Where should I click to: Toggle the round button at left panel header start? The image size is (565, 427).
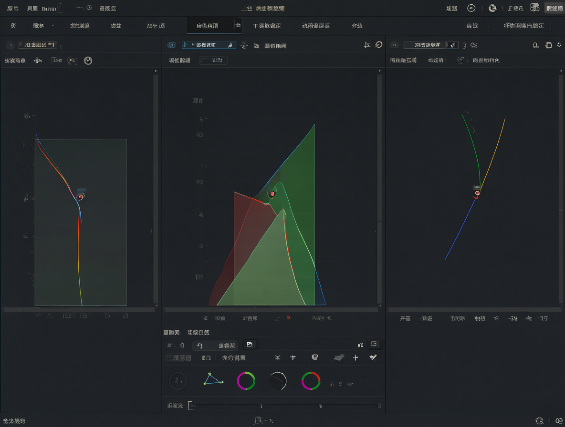tap(10, 45)
